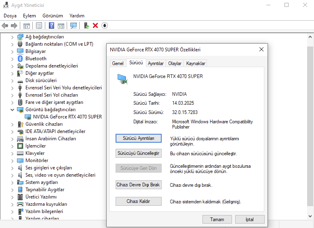Open the Dosya menu
This screenshot has height=228, width=314.
click(x=10, y=16)
